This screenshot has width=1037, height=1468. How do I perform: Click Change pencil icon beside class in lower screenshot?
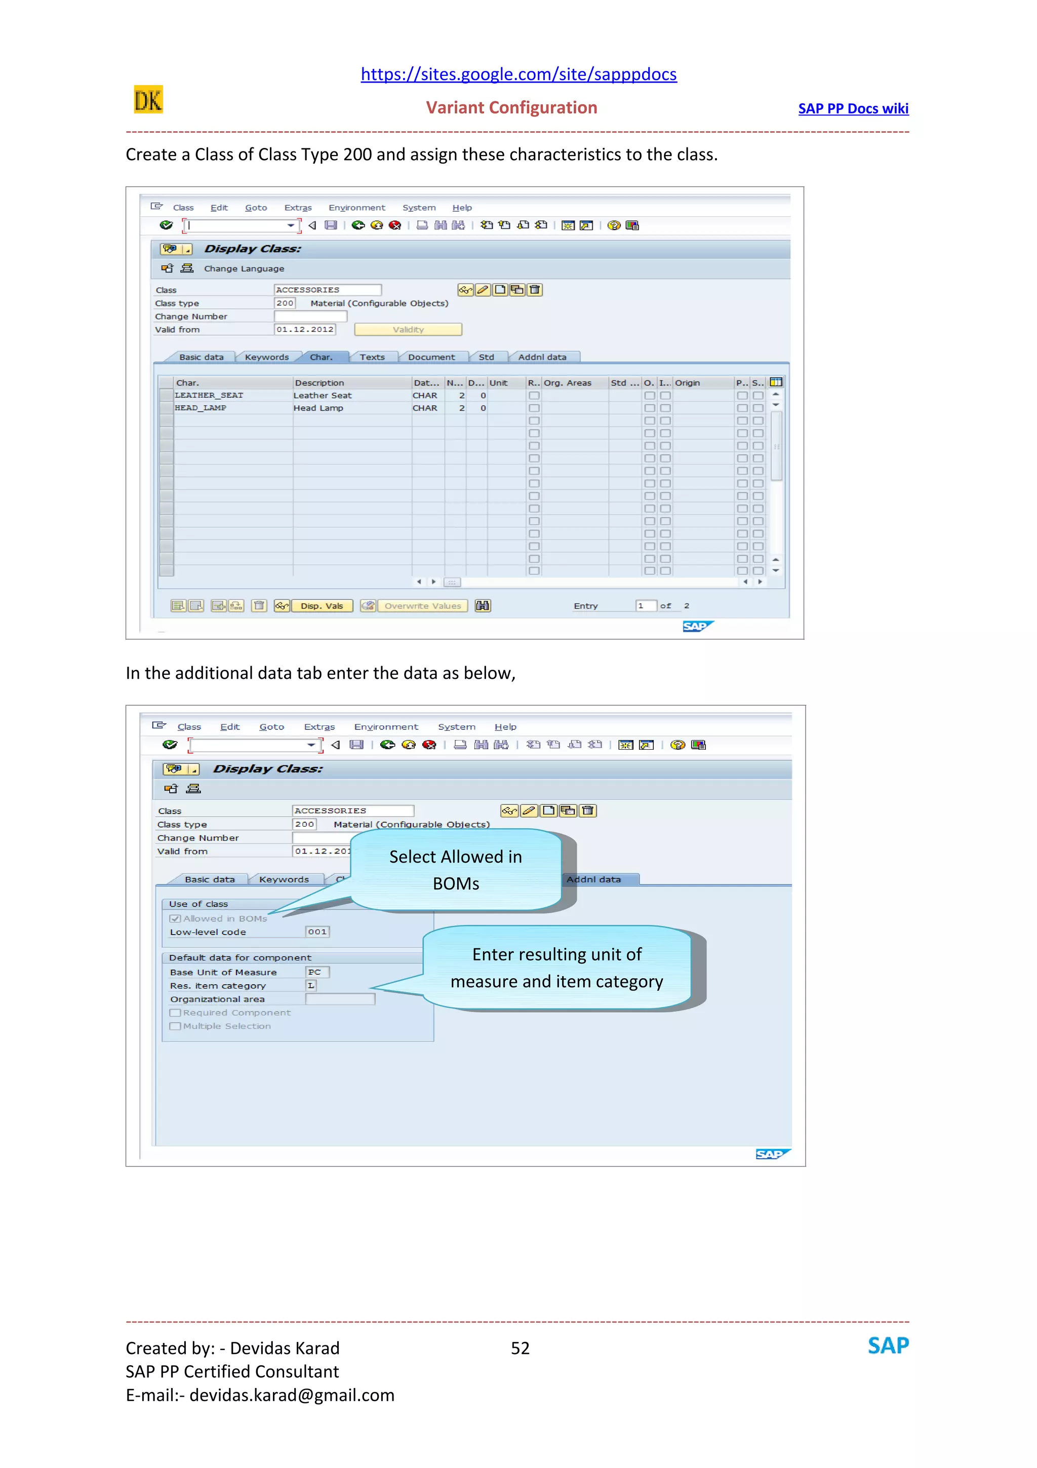pos(529,810)
